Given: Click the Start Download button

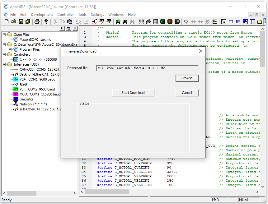Looking at the screenshot, I should (133, 93).
